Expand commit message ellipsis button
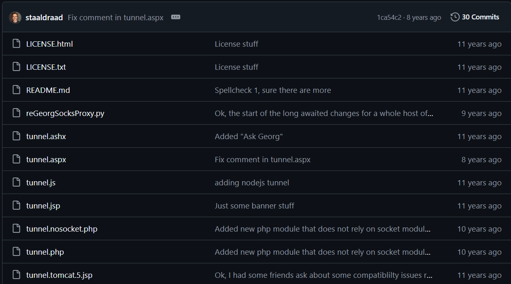Screen dimensions: 511x284 pos(176,17)
